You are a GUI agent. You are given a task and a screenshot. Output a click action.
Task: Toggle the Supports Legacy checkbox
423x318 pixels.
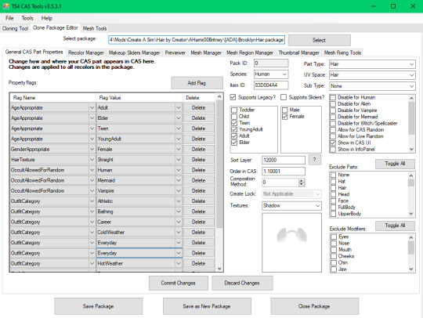[x=233, y=97]
